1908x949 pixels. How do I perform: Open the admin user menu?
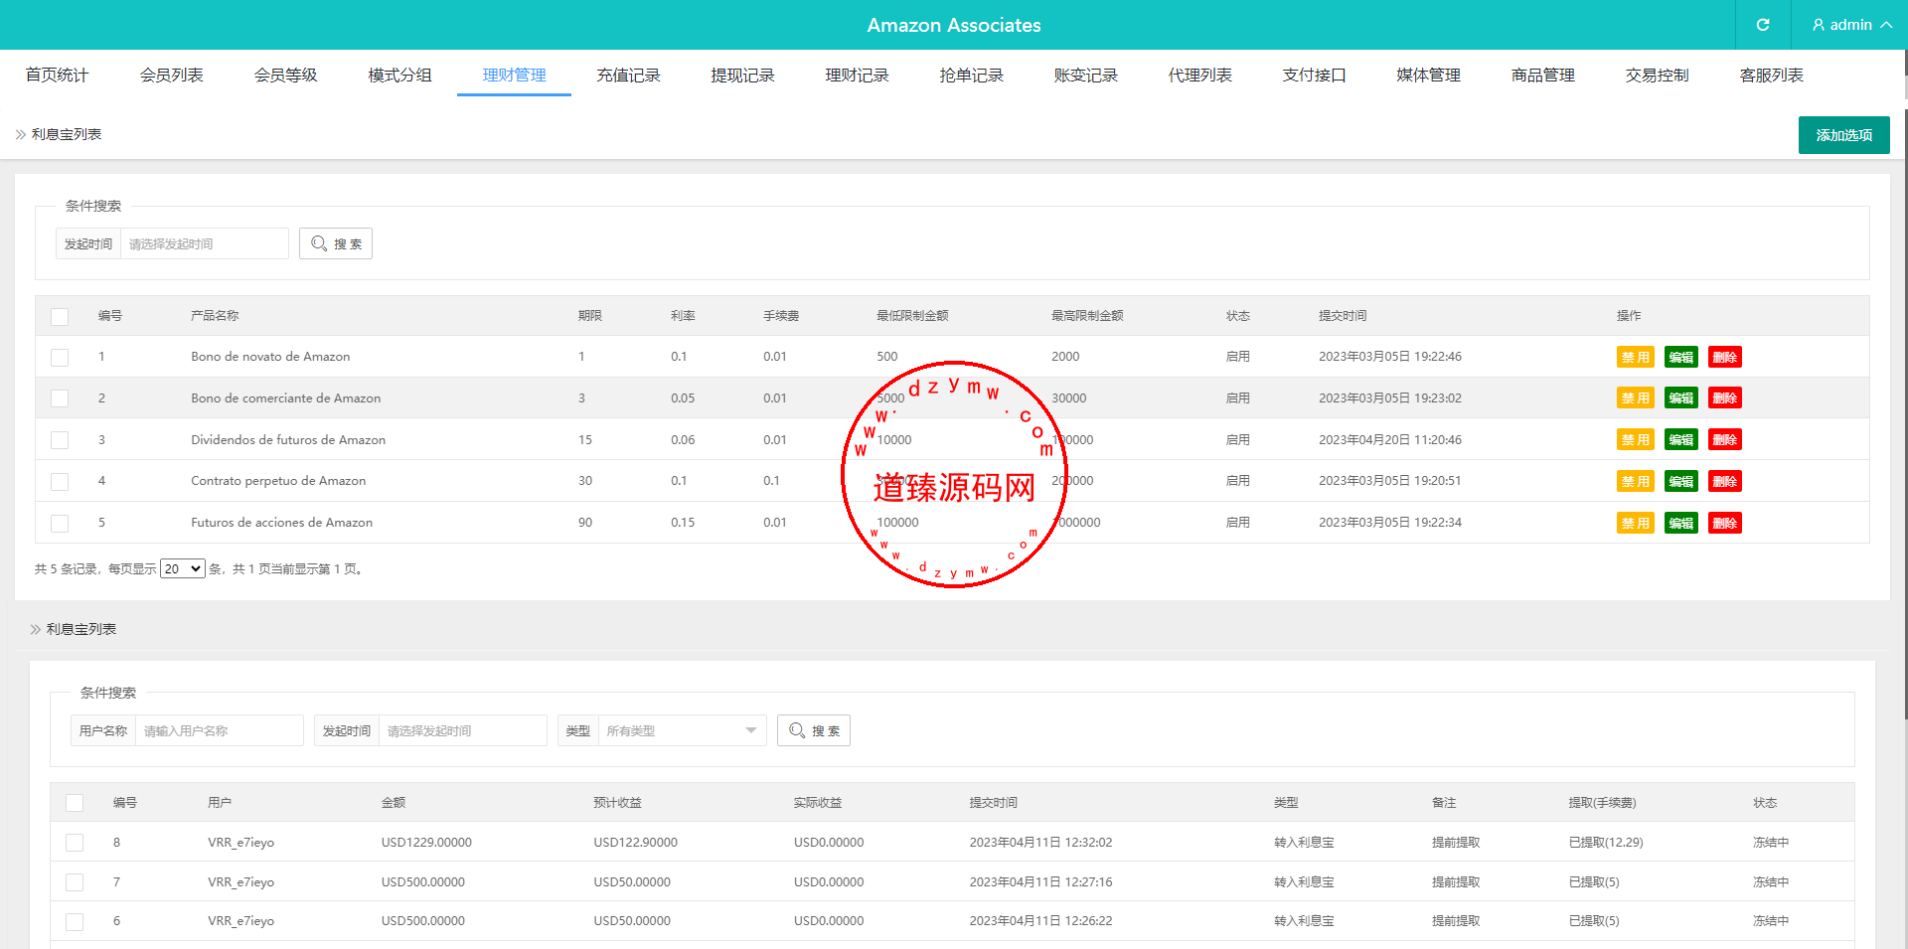point(1850,25)
